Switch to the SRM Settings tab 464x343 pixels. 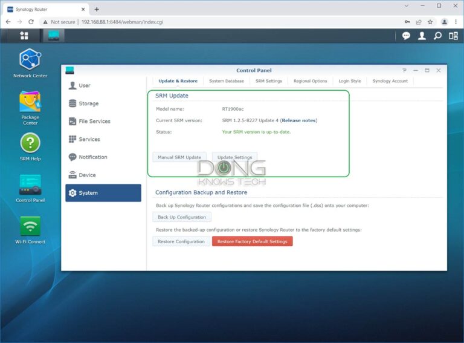pyautogui.click(x=269, y=81)
